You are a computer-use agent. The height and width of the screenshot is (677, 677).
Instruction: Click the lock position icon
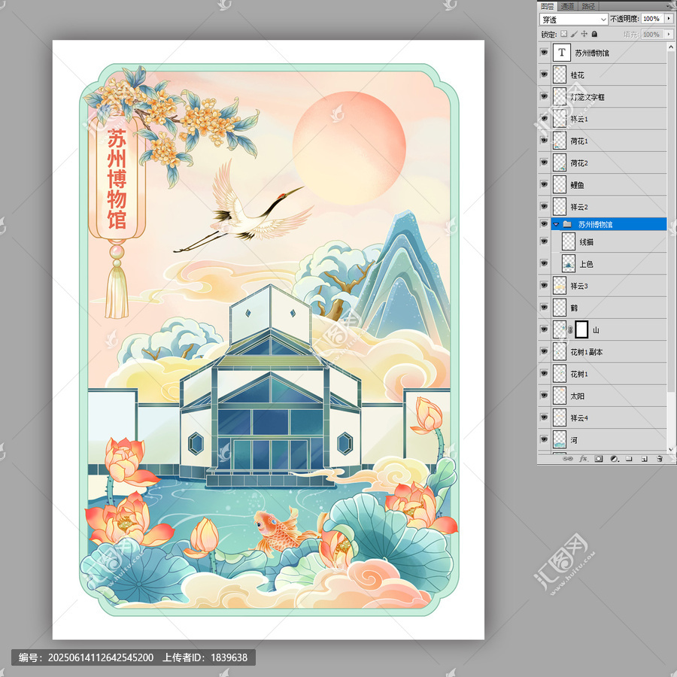[x=584, y=34]
